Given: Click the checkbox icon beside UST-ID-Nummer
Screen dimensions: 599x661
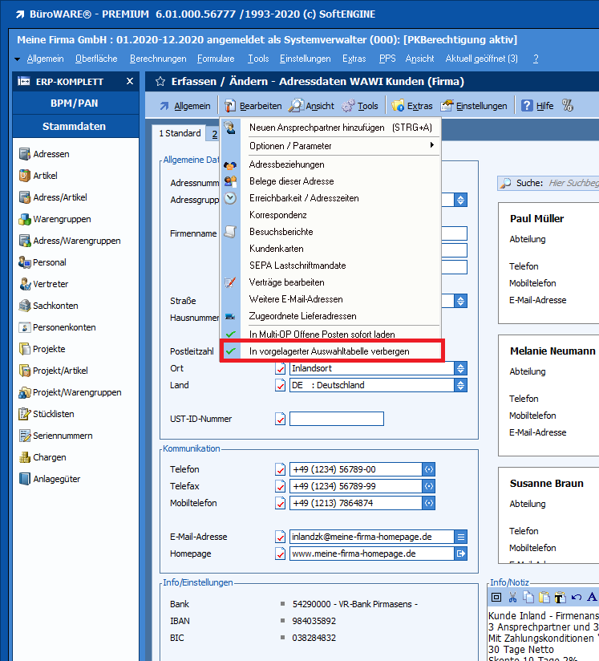Looking at the screenshot, I should coord(281,419).
